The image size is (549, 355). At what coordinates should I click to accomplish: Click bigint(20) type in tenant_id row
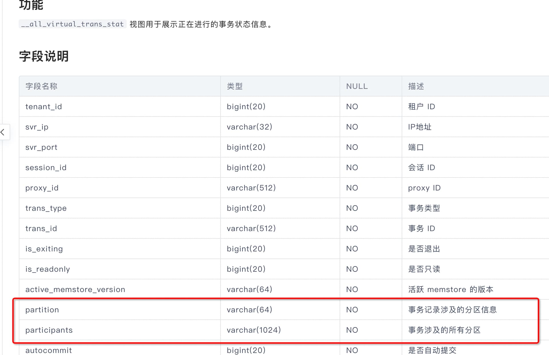pyautogui.click(x=246, y=106)
